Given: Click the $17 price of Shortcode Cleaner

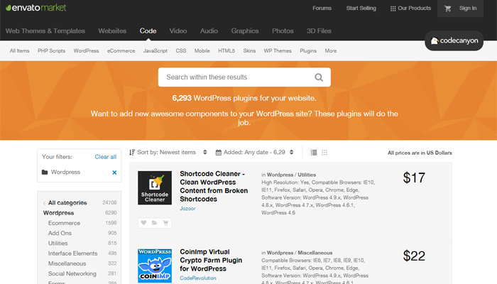Looking at the screenshot, I should click(x=414, y=177).
